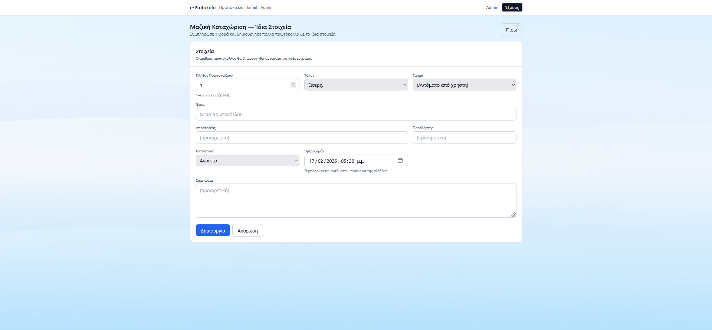Image resolution: width=712 pixels, height=330 pixels.
Task: Click the hint 'Συμπληρώνεται αυτόματα, μπορείς να την αλλάξεις.'
Action: tap(346, 171)
